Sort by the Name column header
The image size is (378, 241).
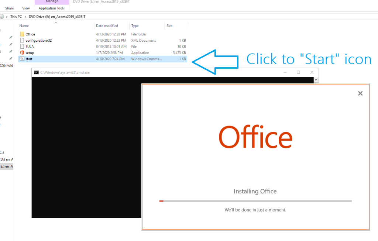click(24, 26)
